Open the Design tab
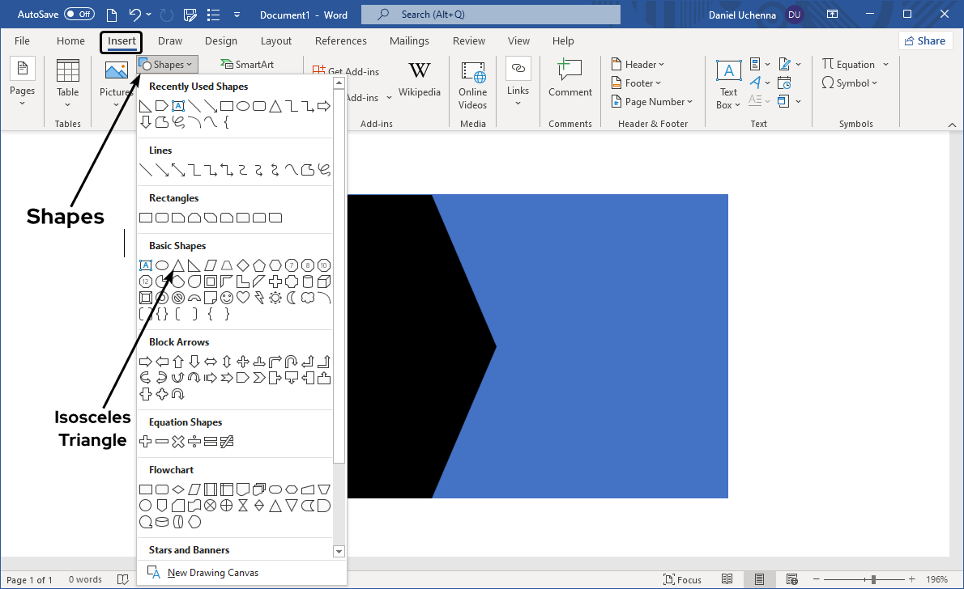This screenshot has height=589, width=964. pyautogui.click(x=221, y=41)
